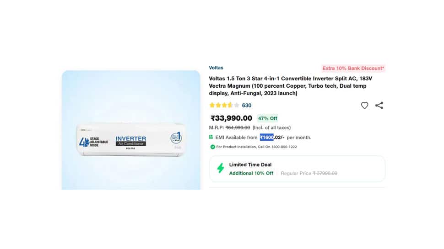Click the EMI green badge icon
444x249 pixels.
click(211, 137)
